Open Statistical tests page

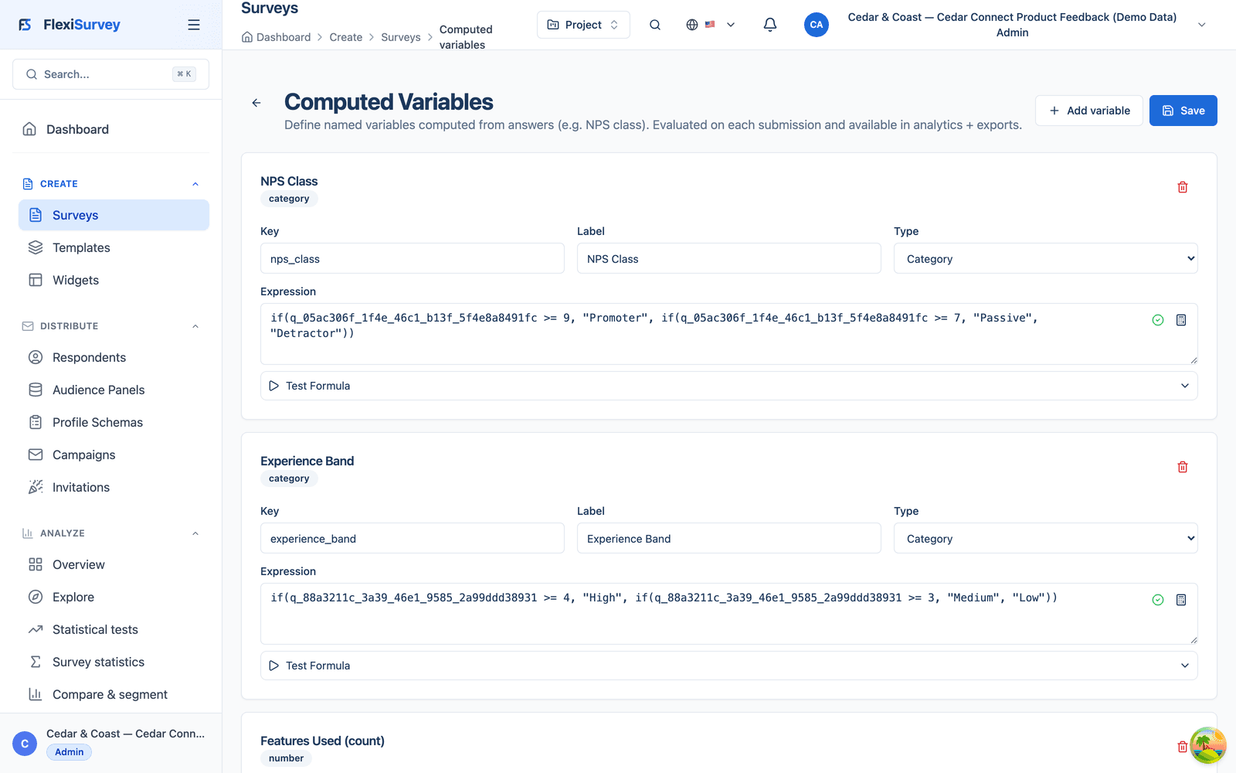pyautogui.click(x=114, y=629)
